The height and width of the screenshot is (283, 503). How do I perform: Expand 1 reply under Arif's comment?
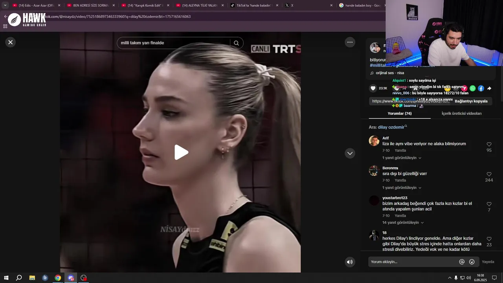click(402, 158)
